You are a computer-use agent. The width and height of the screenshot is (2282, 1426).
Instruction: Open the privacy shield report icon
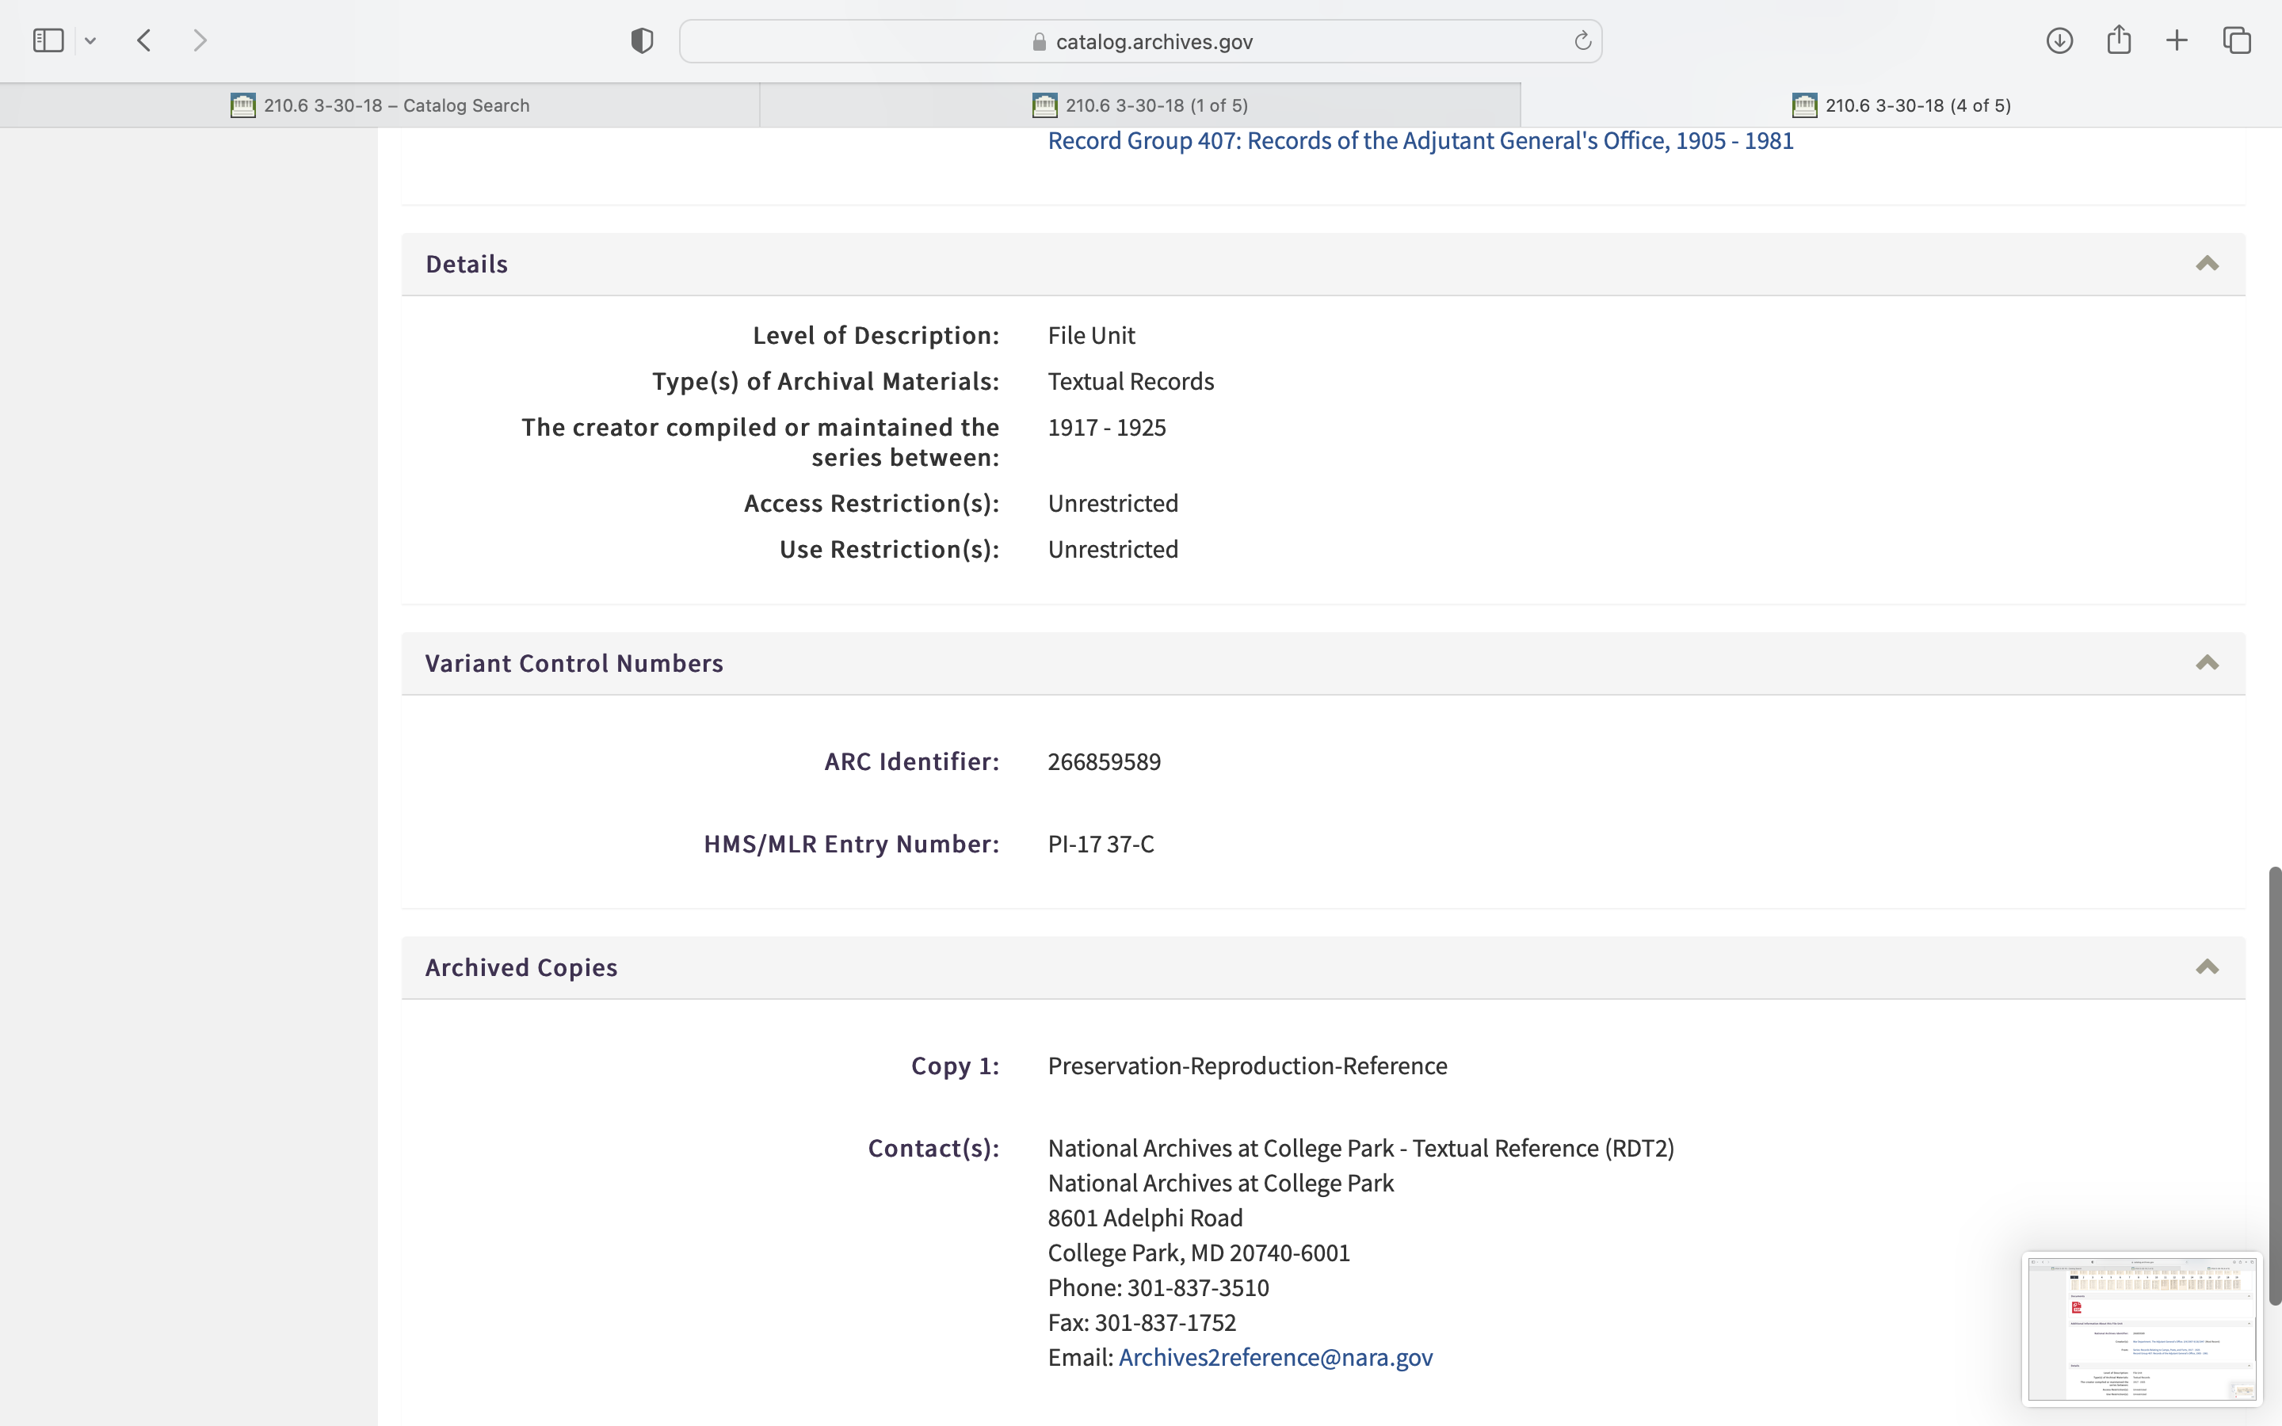pyautogui.click(x=642, y=40)
